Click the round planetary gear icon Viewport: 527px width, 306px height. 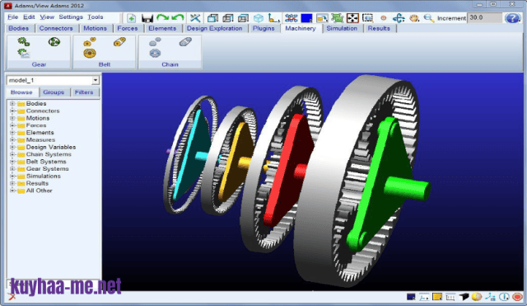(54, 42)
